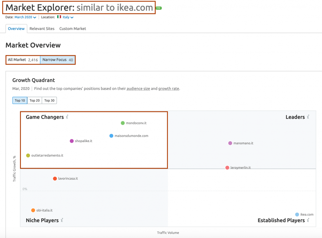Click the shopalike.it label
Image resolution: width=322 pixels, height=238 pixels.
tap(83, 141)
